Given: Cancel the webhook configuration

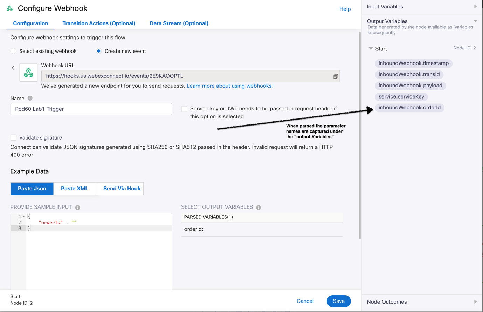Looking at the screenshot, I should [x=305, y=301].
